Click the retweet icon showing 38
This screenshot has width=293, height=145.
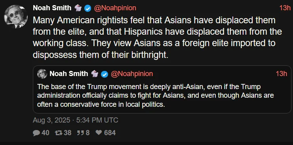pyautogui.click(x=59, y=133)
